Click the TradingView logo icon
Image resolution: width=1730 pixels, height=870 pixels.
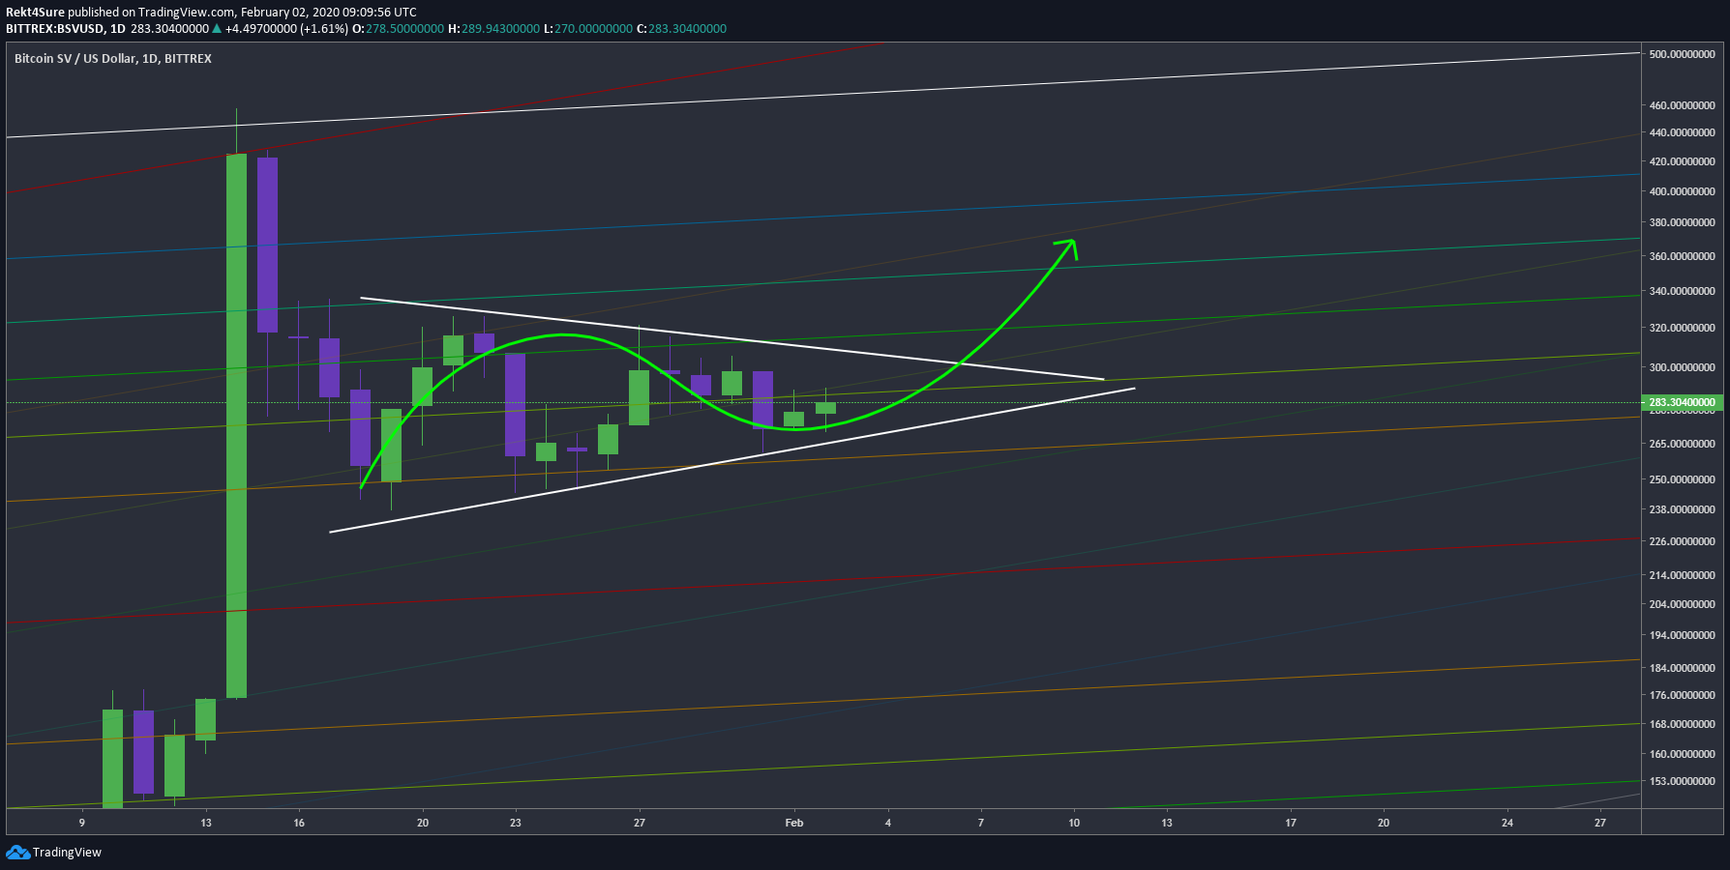[17, 852]
